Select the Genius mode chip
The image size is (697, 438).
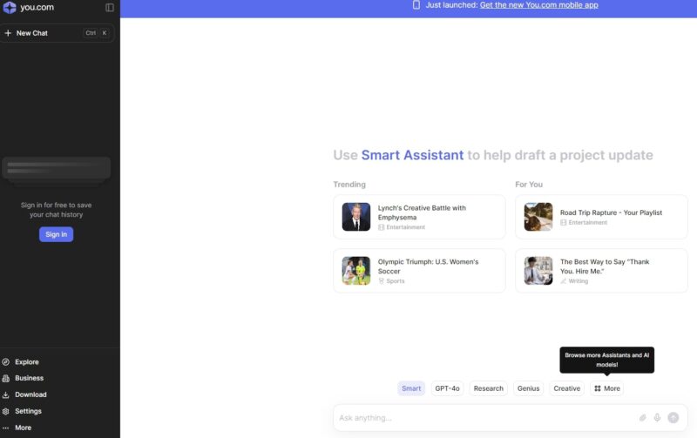(528, 388)
